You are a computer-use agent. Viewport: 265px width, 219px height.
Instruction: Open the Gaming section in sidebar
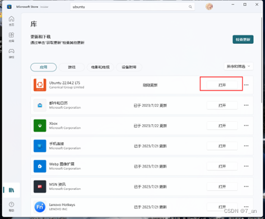tap(11, 53)
